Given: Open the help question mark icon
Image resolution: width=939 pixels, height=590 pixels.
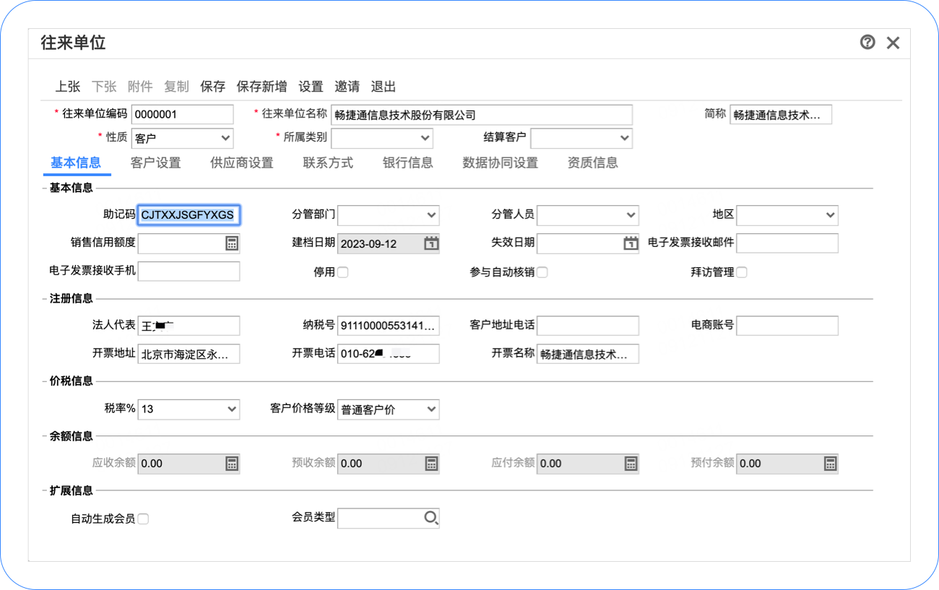Looking at the screenshot, I should click(867, 43).
